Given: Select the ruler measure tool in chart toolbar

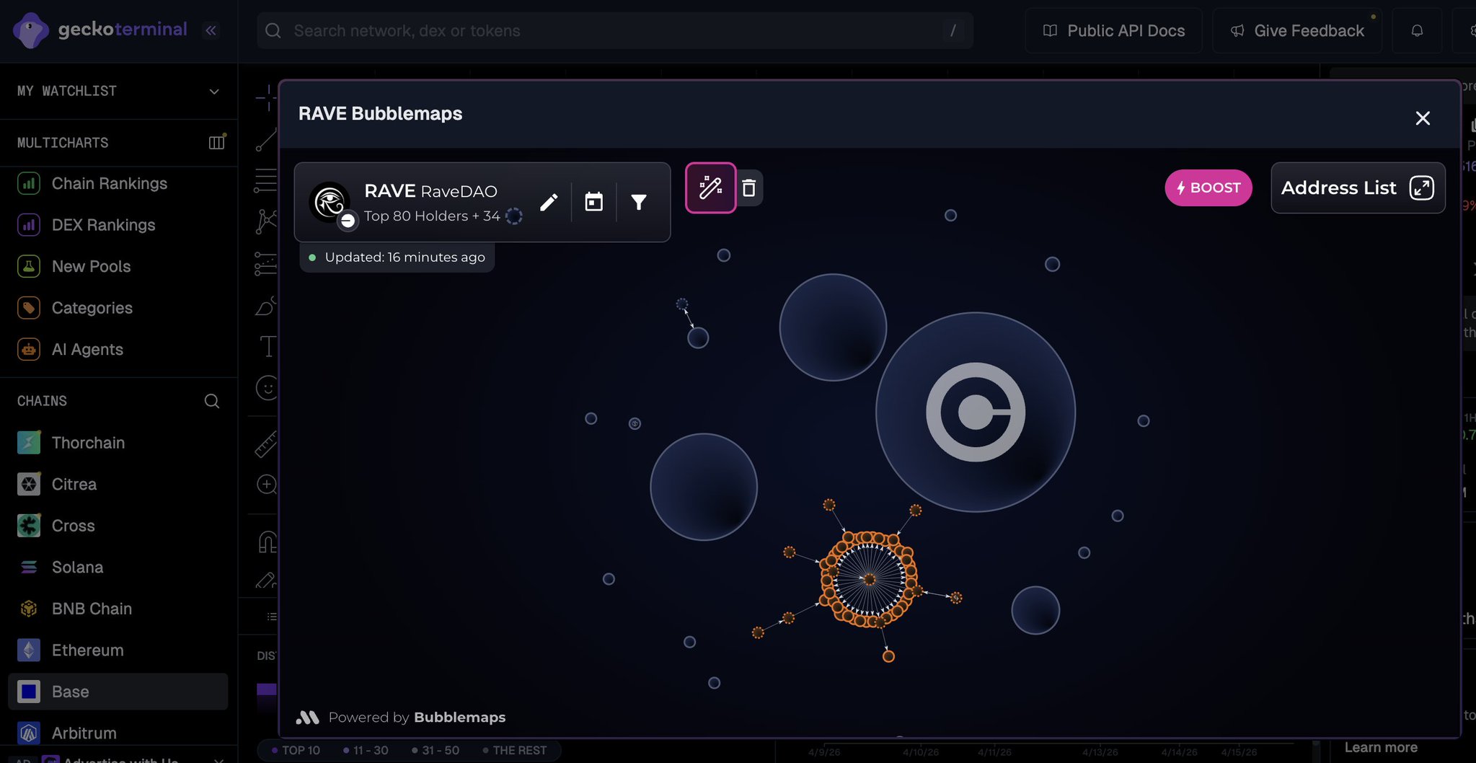Looking at the screenshot, I should click(x=266, y=444).
